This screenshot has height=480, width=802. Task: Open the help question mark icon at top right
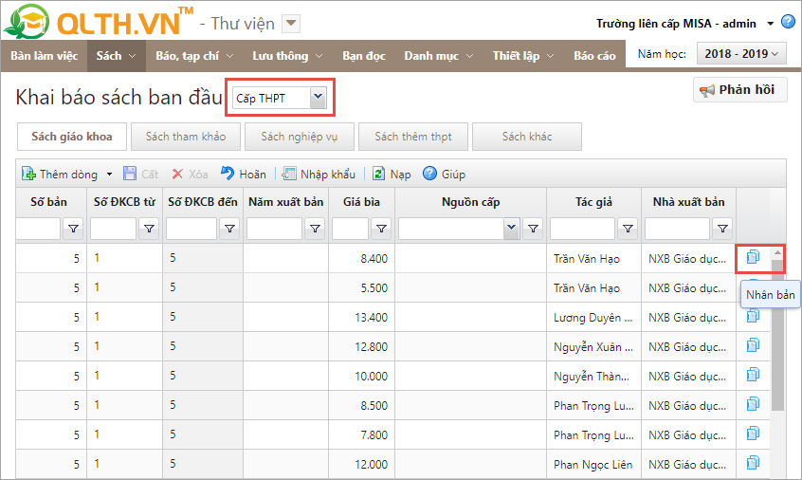tap(788, 22)
